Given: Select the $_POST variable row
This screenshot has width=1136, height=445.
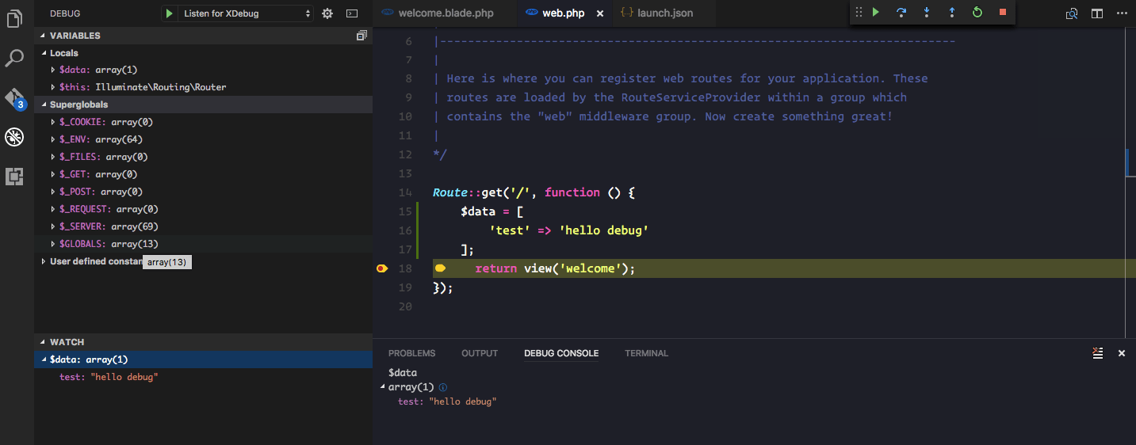Looking at the screenshot, I should click(x=203, y=192).
